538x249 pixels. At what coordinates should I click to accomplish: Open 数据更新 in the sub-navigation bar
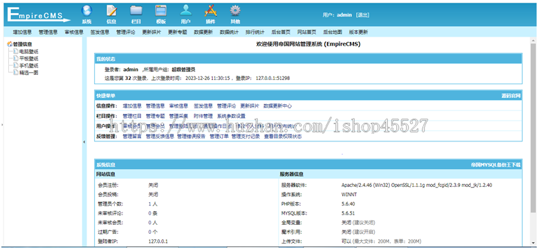click(203, 32)
